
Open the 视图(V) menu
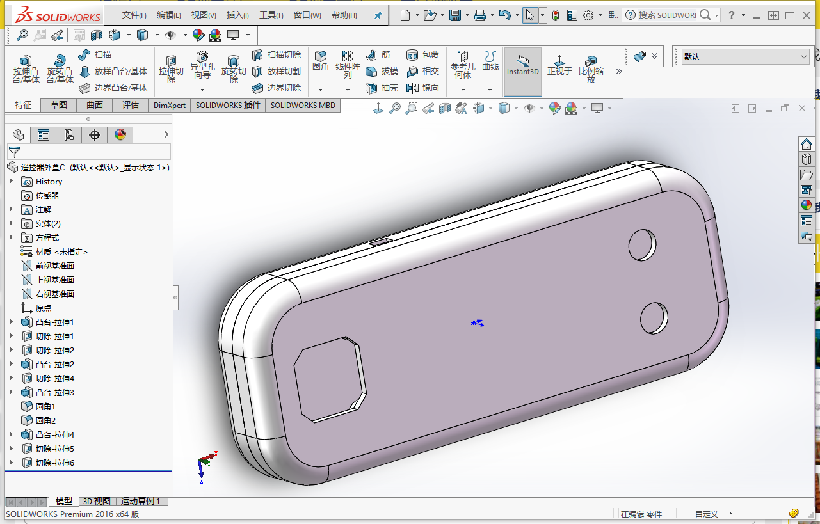click(204, 15)
